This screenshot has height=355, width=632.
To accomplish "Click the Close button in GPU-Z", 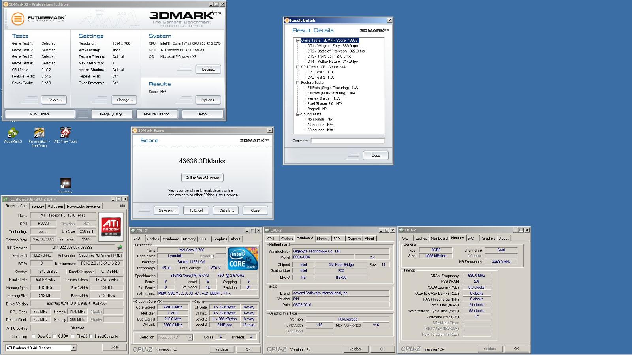I will (x=115, y=347).
